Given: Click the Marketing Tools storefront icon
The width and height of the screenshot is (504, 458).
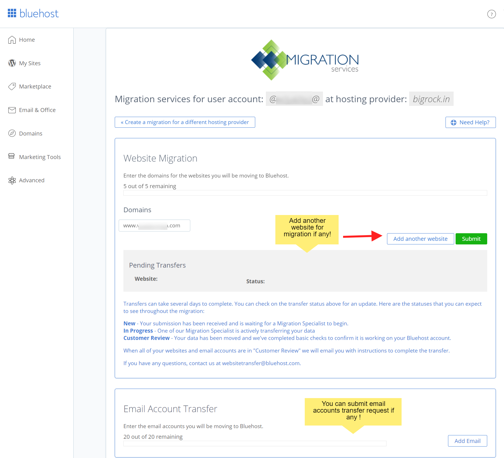Looking at the screenshot, I should pyautogui.click(x=11, y=156).
